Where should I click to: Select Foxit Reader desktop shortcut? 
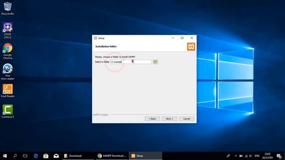(x=8, y=91)
